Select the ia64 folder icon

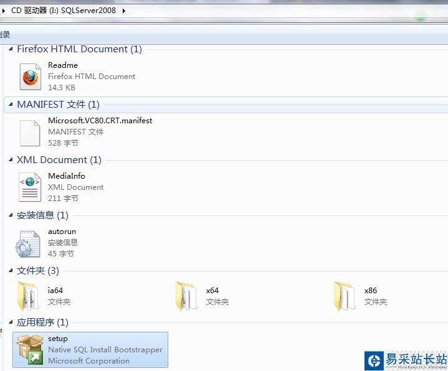28,296
